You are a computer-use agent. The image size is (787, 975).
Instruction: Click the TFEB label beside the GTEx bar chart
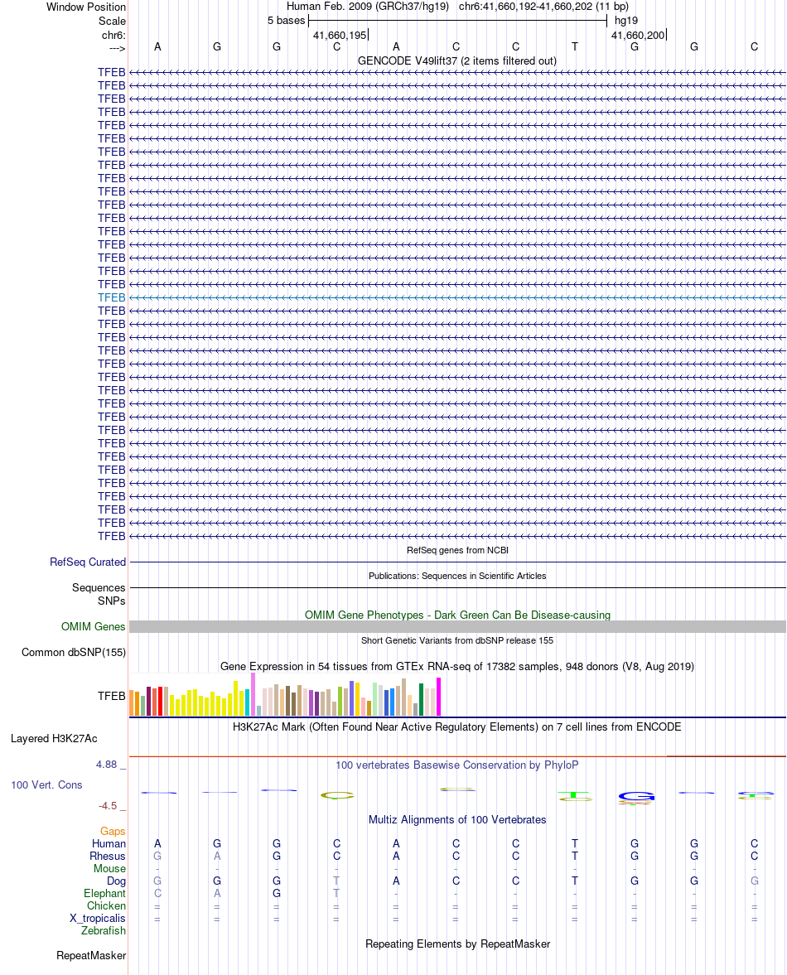[111, 696]
